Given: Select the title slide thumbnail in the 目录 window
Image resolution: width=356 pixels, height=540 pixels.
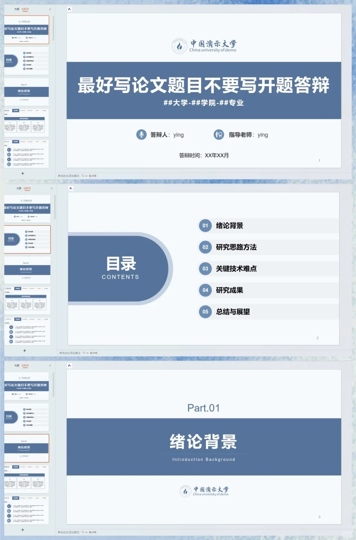Looking at the screenshot, I should [27, 209].
